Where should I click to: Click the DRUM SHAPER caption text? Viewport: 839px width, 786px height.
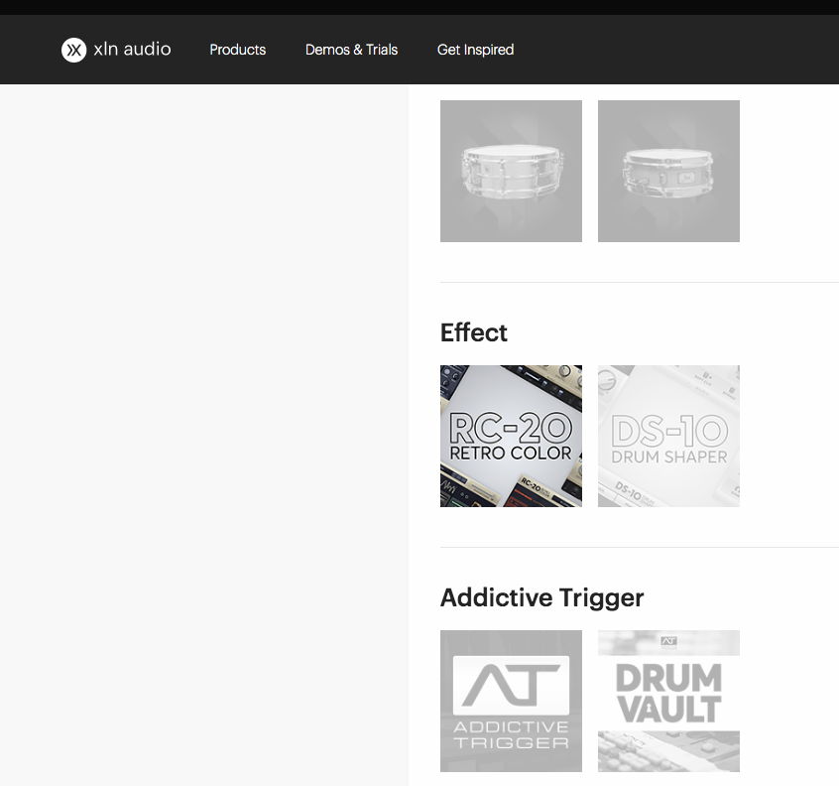pos(669,457)
